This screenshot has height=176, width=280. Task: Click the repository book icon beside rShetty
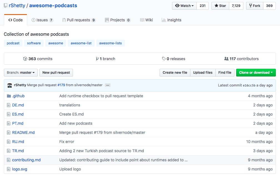tap(6, 5)
